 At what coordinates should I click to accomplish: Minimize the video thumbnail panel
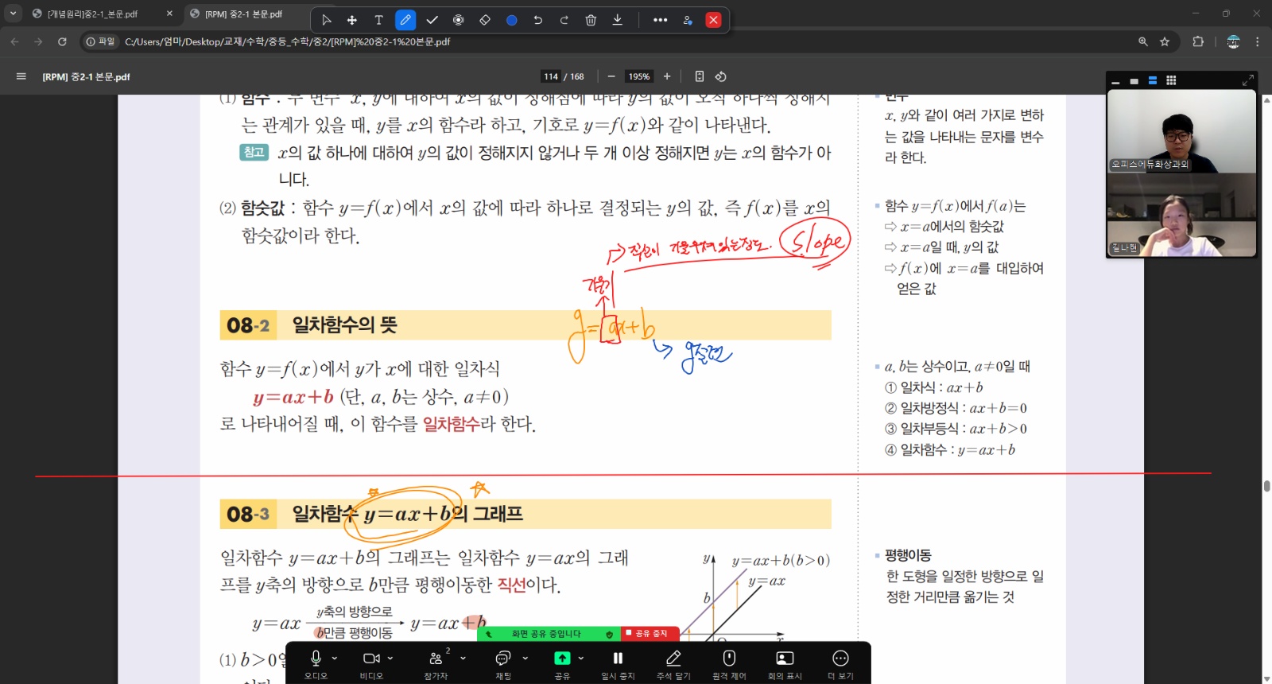(x=1115, y=80)
